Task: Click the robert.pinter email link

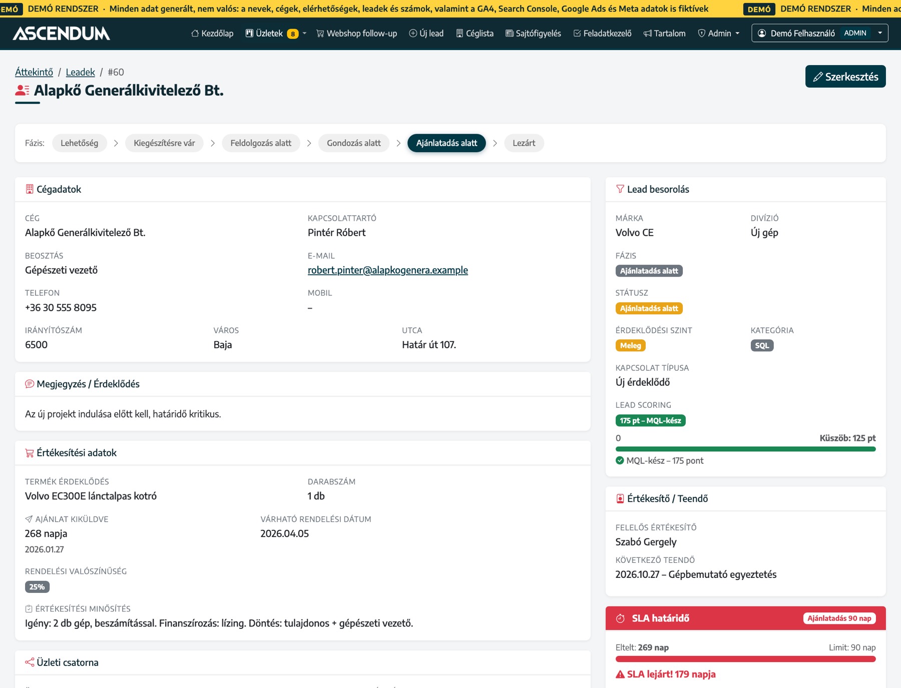Action: [x=388, y=270]
